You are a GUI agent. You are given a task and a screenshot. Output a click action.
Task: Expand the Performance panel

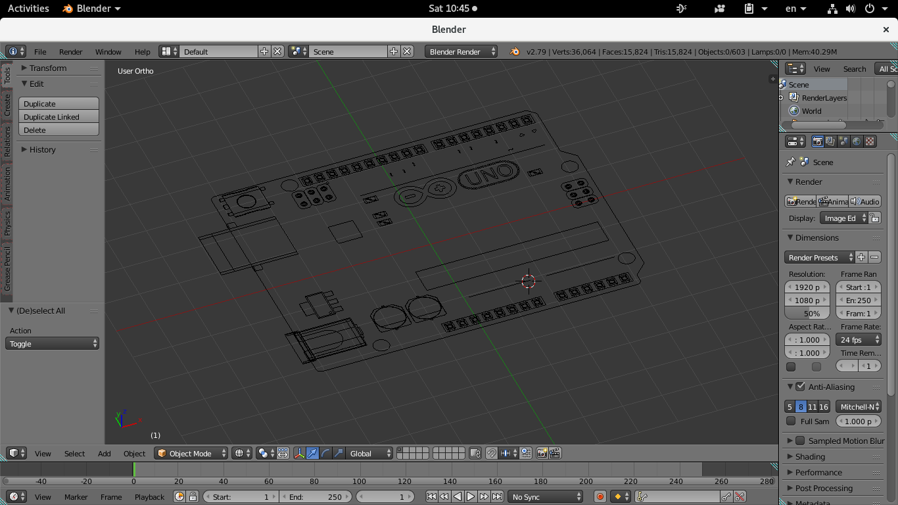coord(818,472)
